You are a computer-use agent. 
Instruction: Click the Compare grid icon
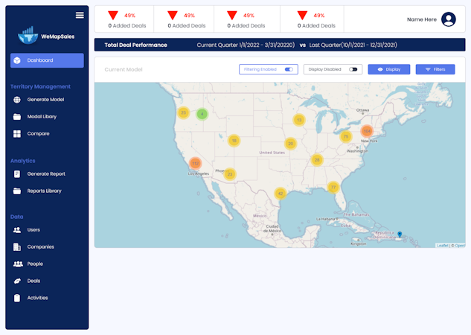[x=17, y=134]
